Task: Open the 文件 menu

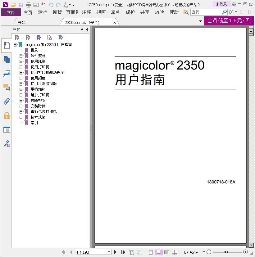Action: [x=11, y=12]
